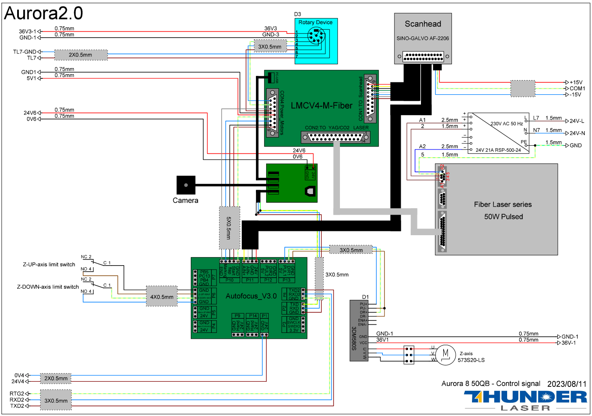Click the 36V3-1 terminal label
This screenshot has width=592, height=416.
(x=27, y=31)
